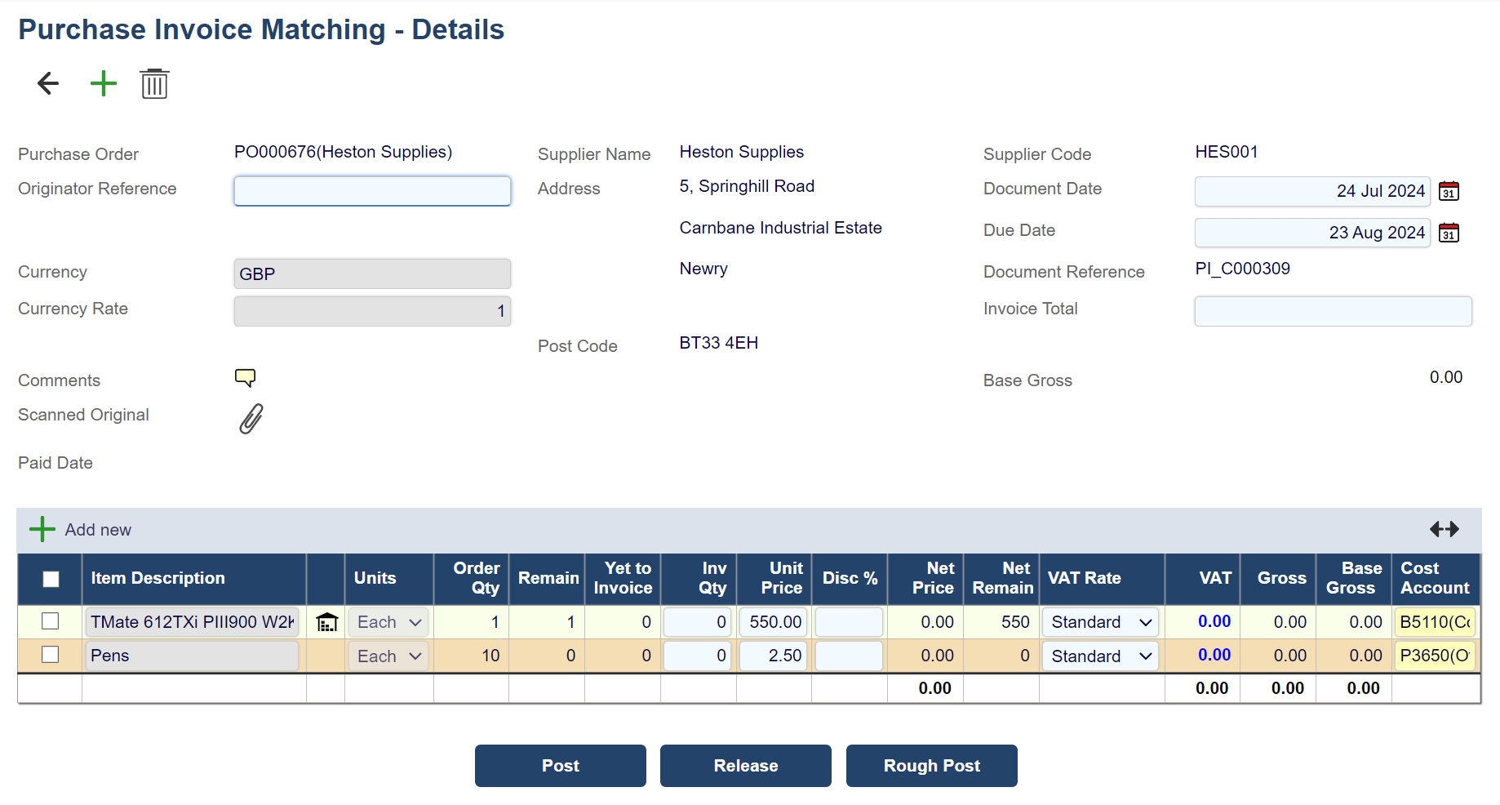Click the back arrow icon

pyautogui.click(x=48, y=83)
